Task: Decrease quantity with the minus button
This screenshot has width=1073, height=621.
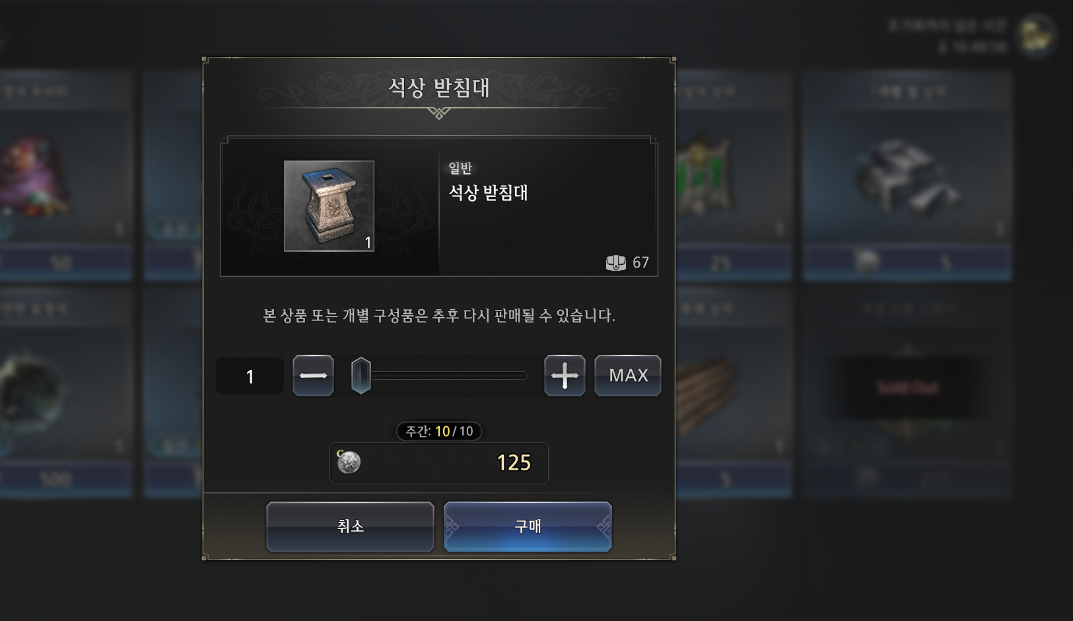Action: (313, 375)
